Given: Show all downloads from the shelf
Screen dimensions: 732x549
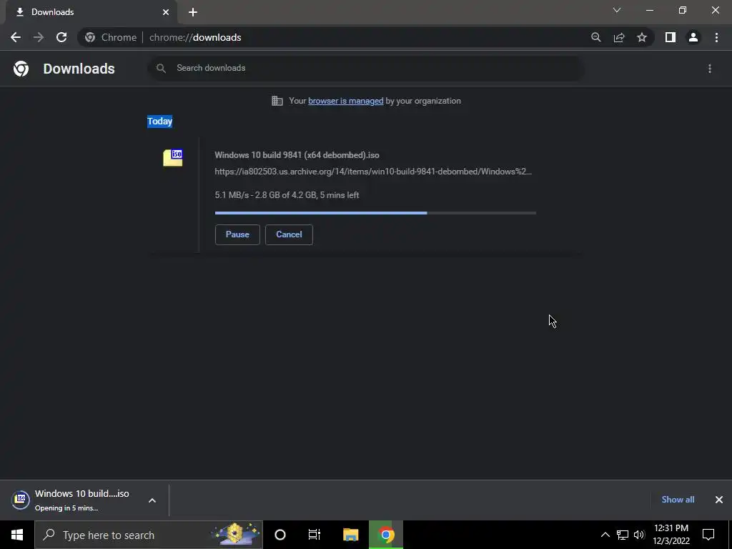Looking at the screenshot, I should point(678,500).
